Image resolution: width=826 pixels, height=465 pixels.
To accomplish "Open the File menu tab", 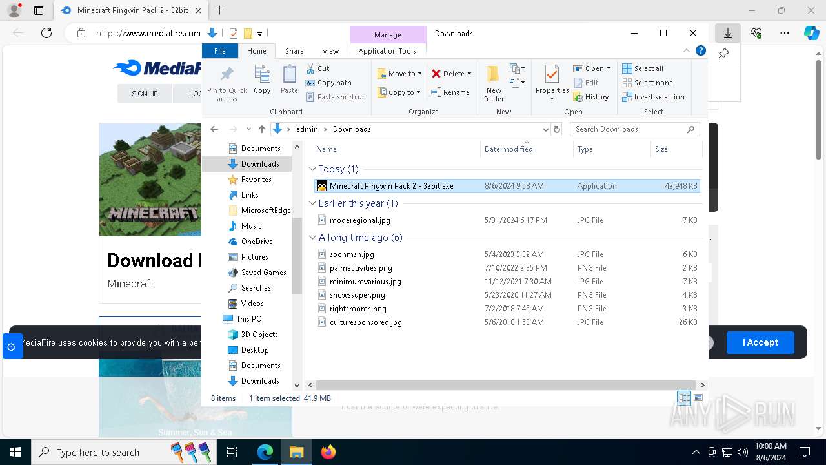I will 220,51.
